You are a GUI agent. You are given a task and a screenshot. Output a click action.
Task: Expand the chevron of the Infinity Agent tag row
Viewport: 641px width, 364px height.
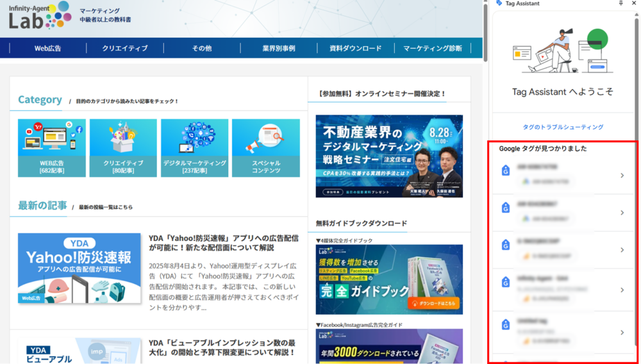(x=622, y=290)
